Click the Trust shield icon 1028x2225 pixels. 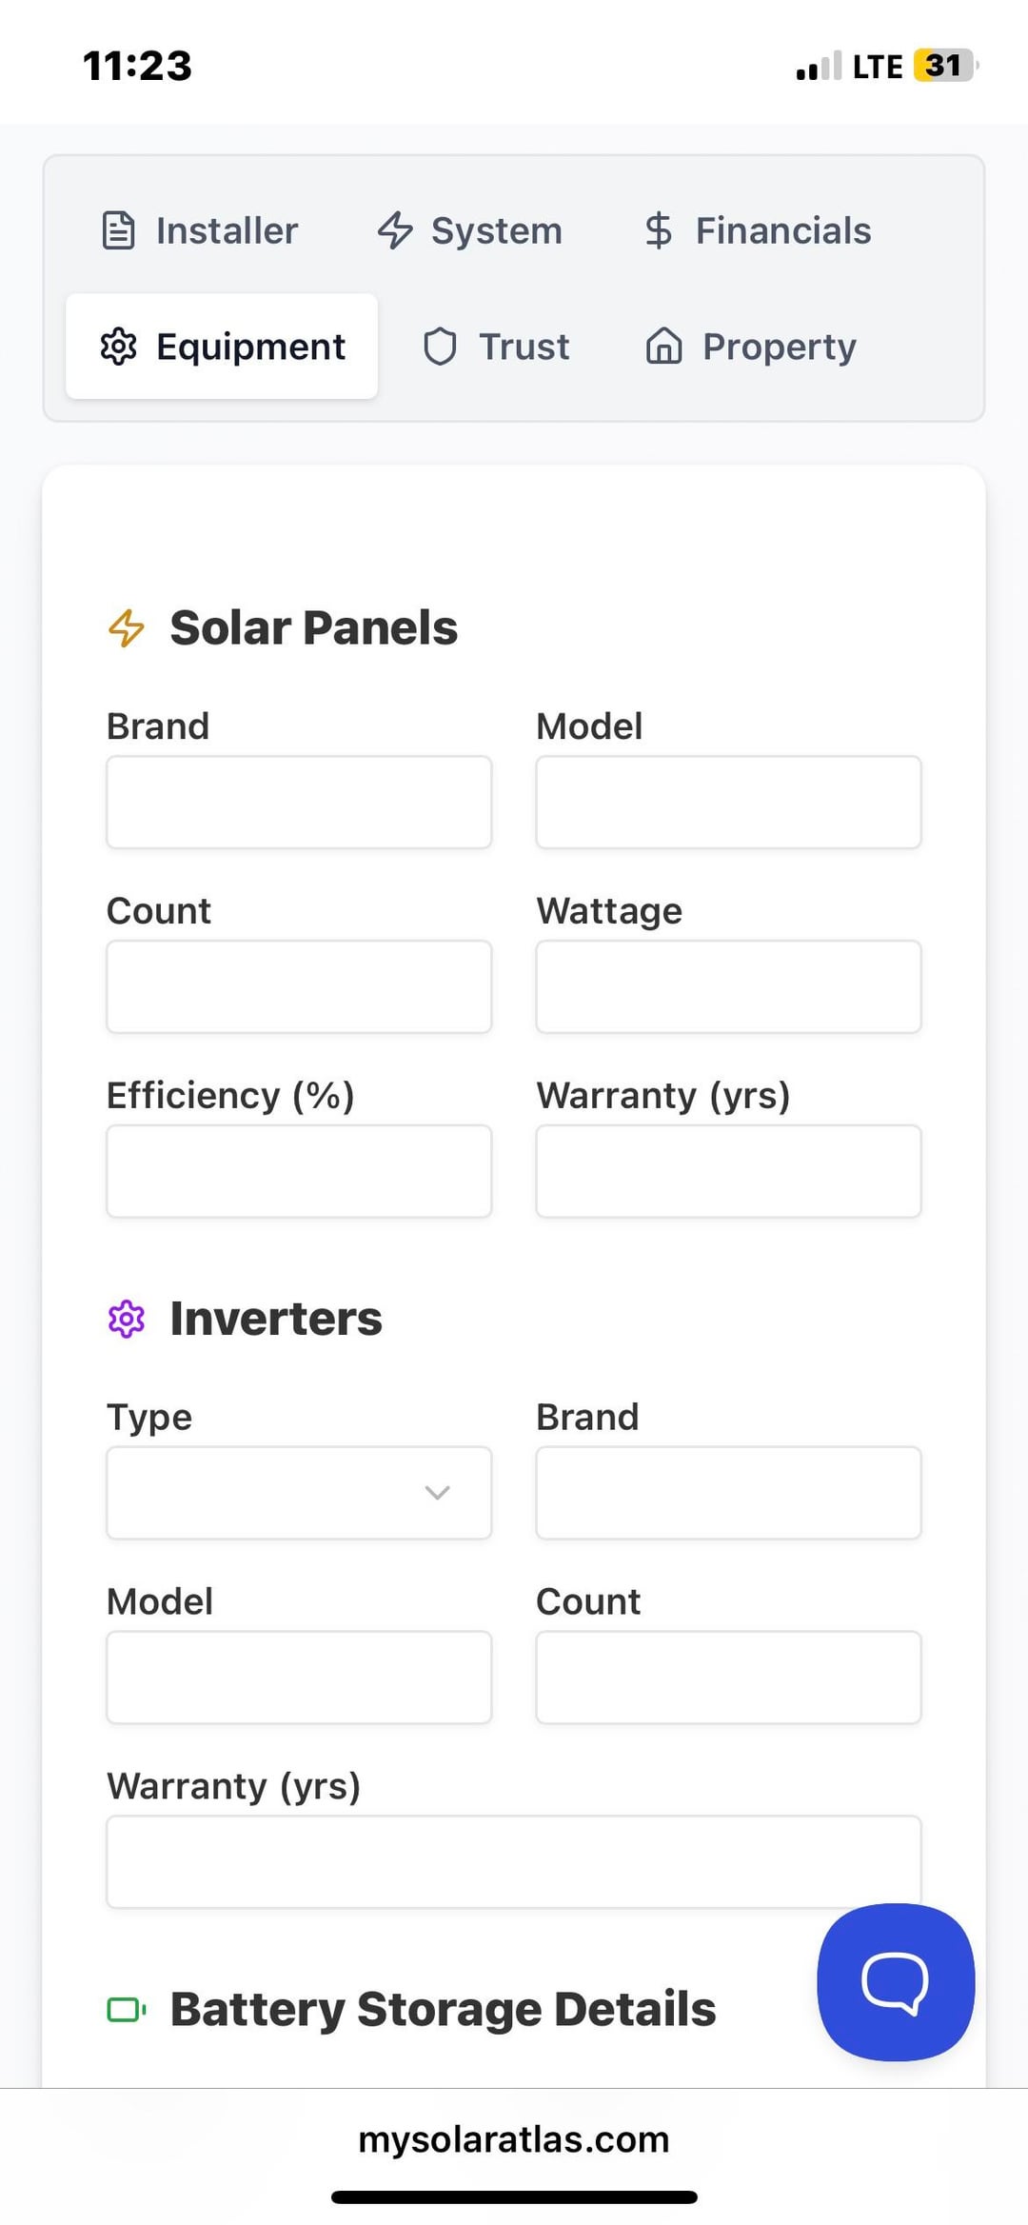pos(440,347)
